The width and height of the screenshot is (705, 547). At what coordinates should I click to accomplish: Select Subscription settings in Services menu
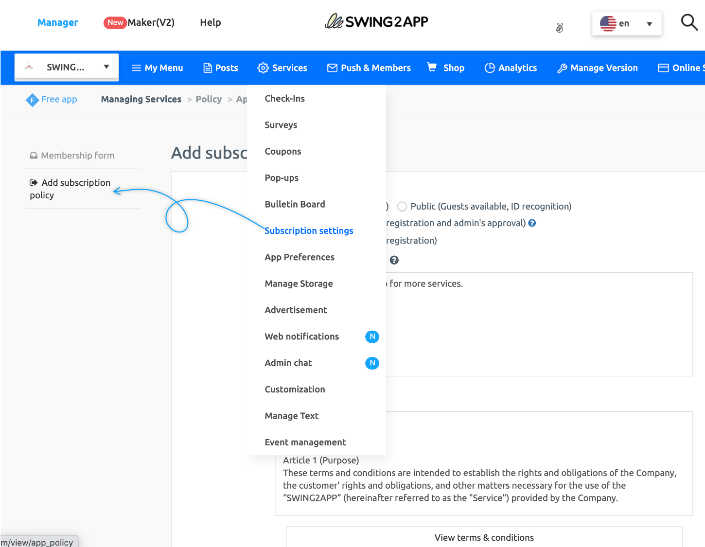[309, 231]
